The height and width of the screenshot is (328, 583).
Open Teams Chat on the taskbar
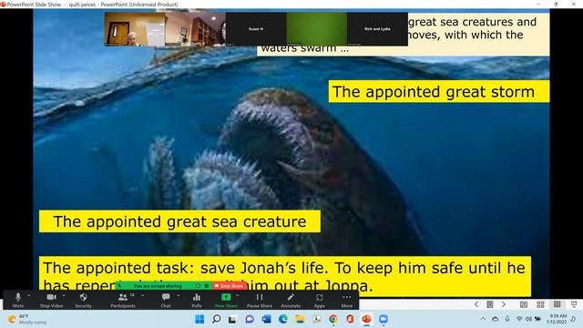[250, 319]
